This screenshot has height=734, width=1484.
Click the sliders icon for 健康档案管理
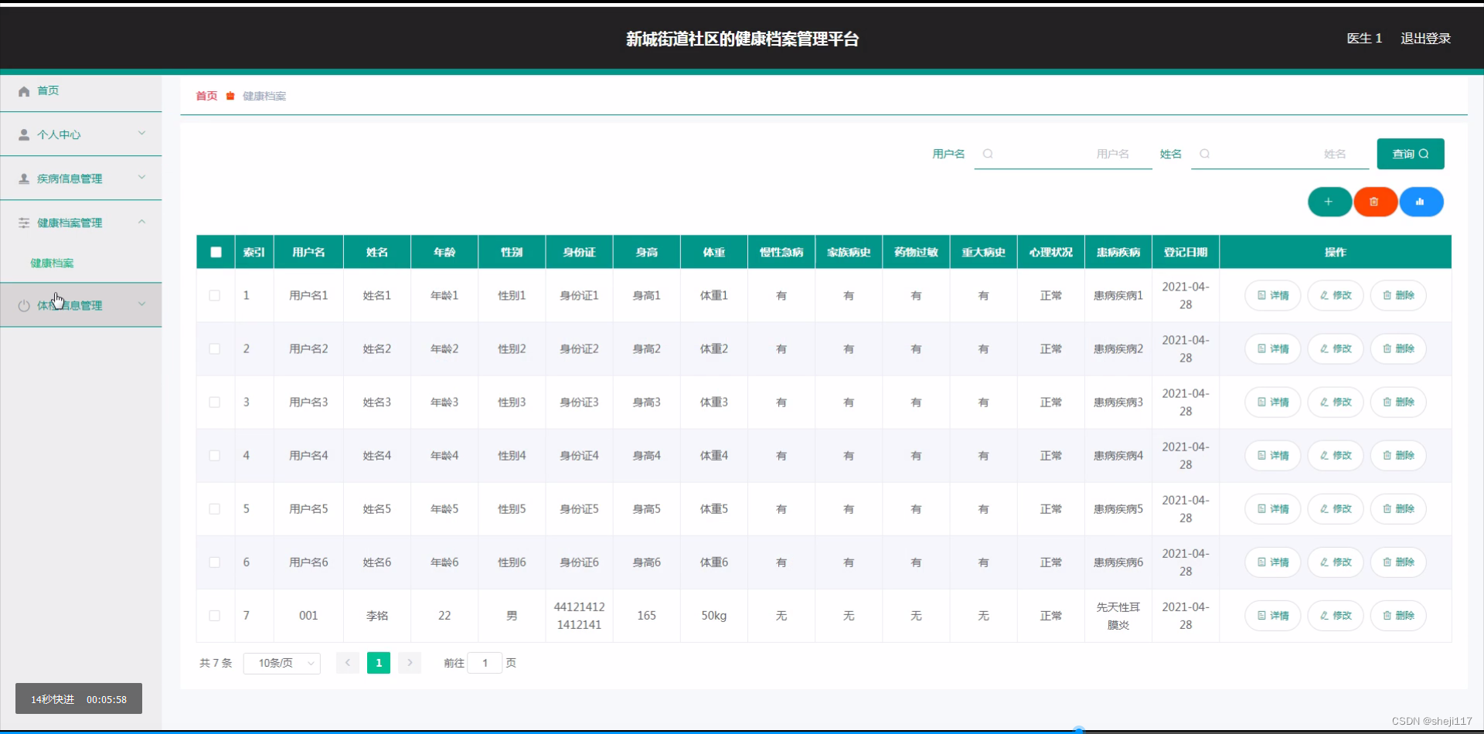(x=23, y=223)
